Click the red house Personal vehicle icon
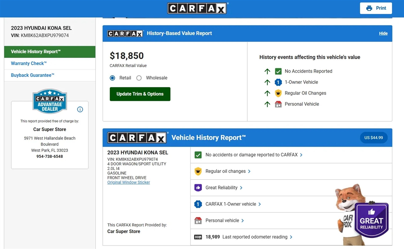The width and height of the screenshot is (404, 249). pos(198,221)
